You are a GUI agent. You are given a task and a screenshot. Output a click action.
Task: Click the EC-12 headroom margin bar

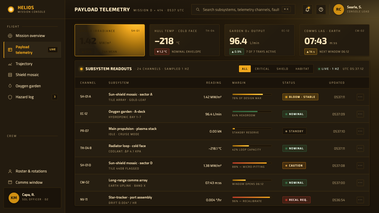[x=252, y=112]
